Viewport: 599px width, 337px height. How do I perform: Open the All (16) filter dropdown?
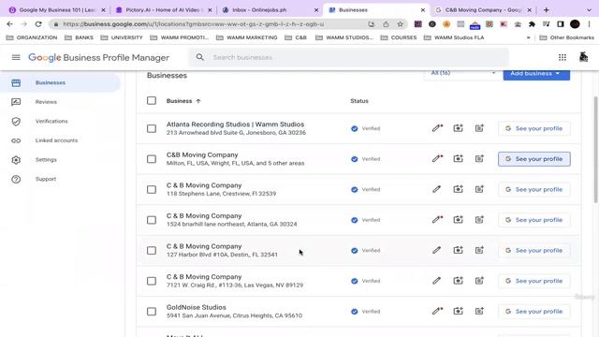(x=462, y=73)
